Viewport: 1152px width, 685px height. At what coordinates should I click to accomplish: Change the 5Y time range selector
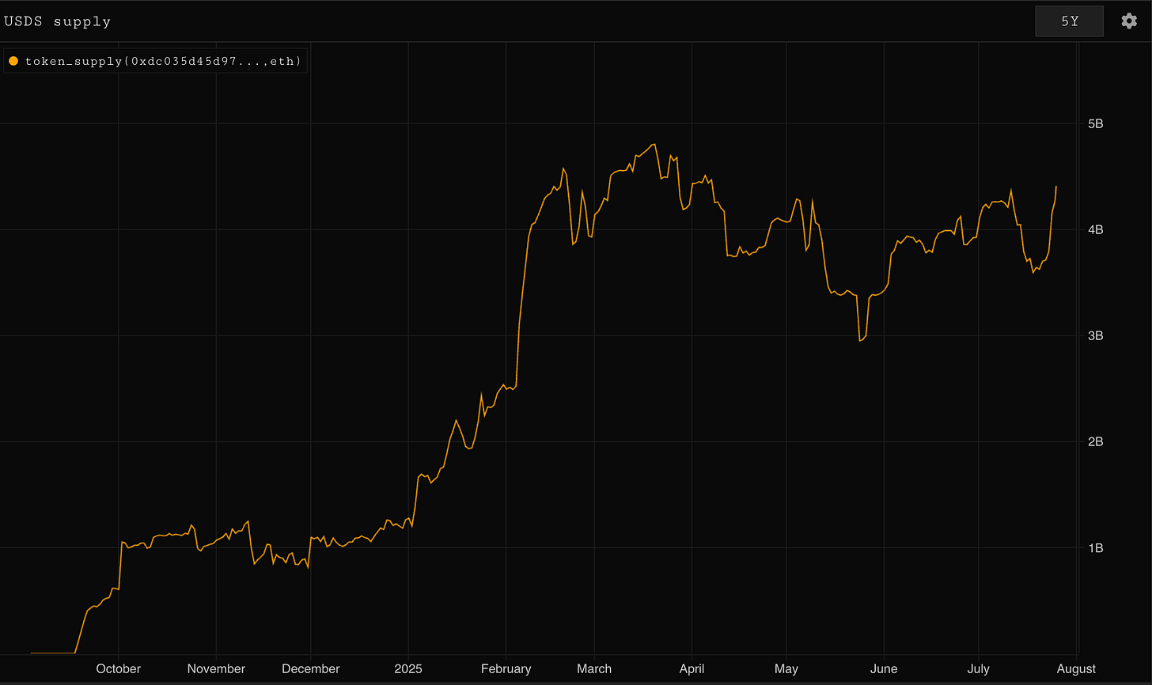coord(1070,21)
